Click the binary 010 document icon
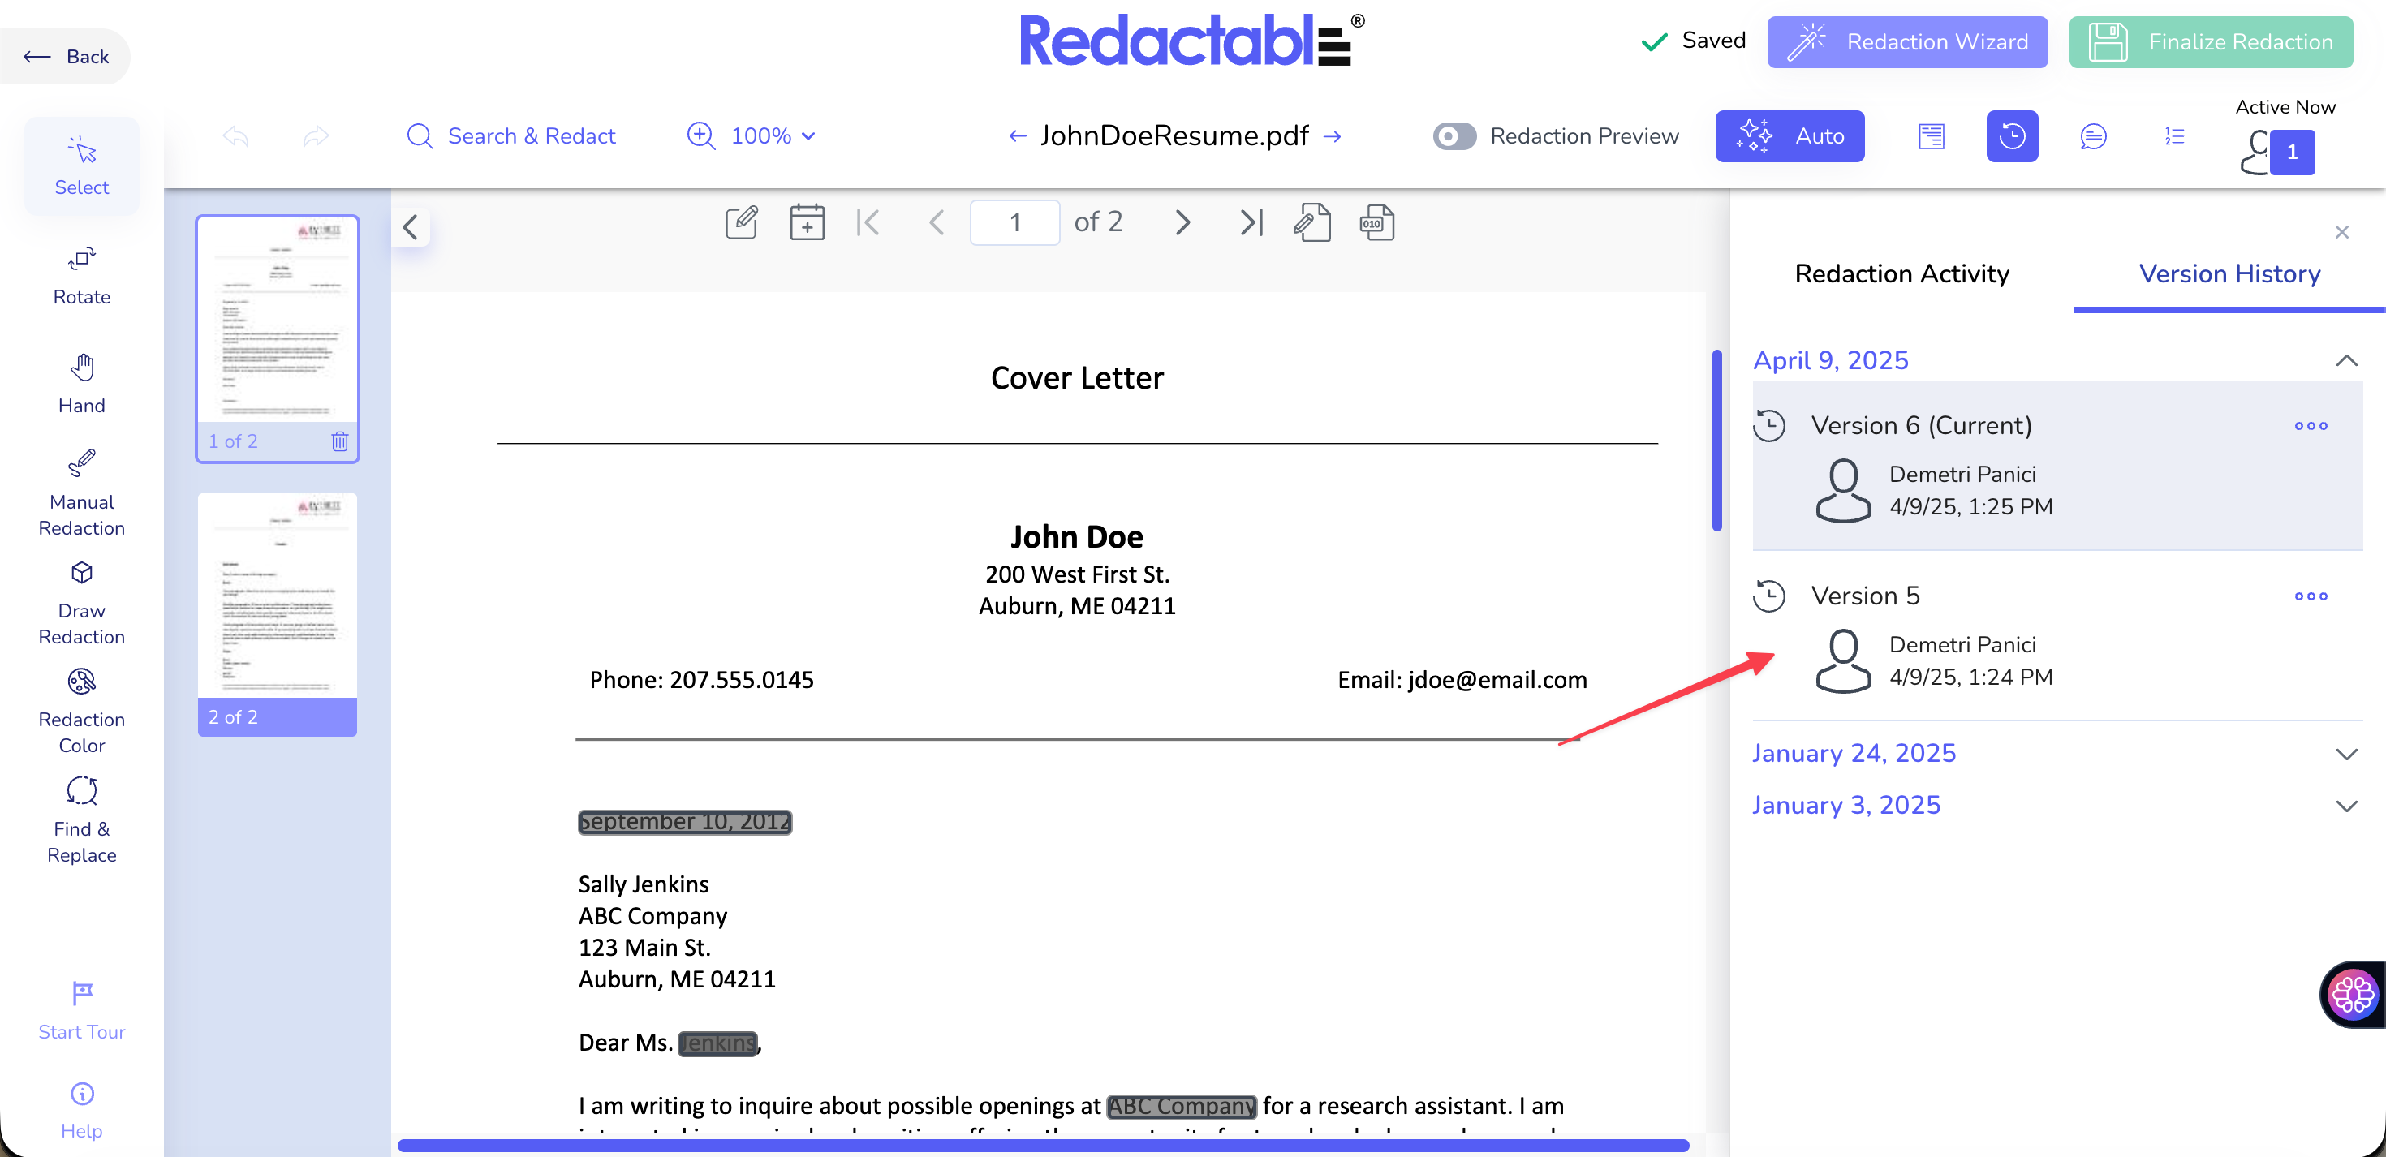 point(1376,222)
